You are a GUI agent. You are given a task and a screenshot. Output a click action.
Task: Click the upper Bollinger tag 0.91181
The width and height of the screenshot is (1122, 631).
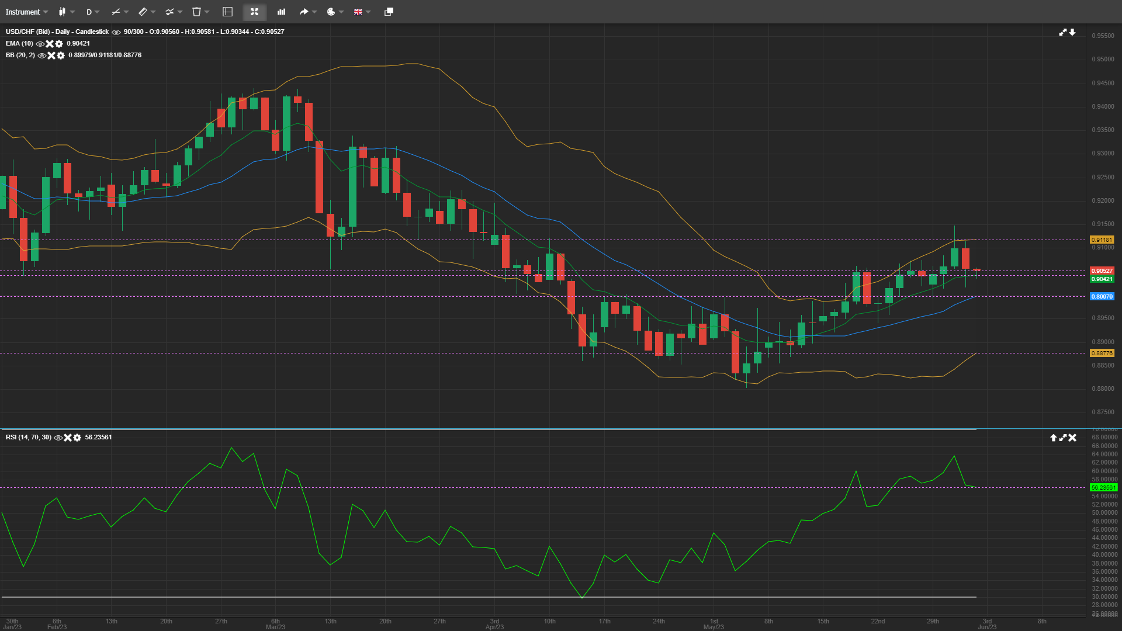coord(1102,240)
